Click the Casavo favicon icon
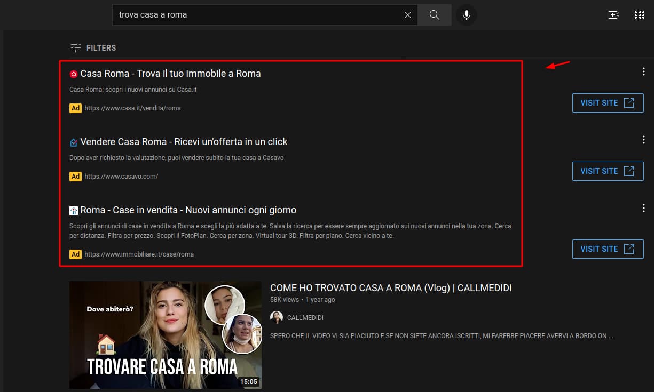This screenshot has width=654, height=392. [x=74, y=142]
